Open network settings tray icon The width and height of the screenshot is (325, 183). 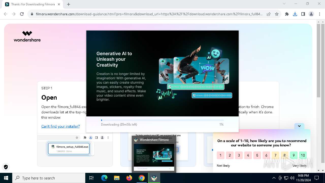tap(286, 178)
